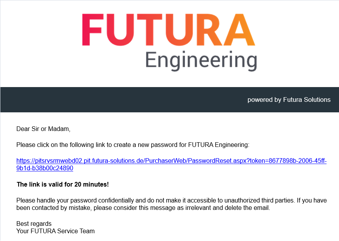339x241 pixels.
Task: Click the "powered by Futura Solutions" text
Action: 289,100
